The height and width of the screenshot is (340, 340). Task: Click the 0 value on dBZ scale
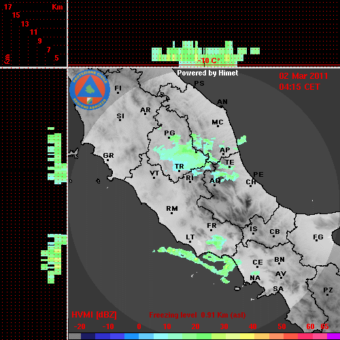tap(139, 326)
